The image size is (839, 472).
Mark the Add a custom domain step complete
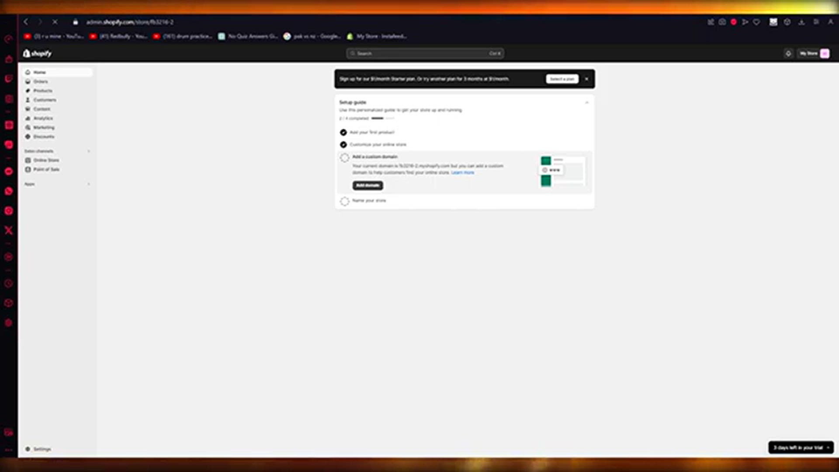pyautogui.click(x=344, y=158)
